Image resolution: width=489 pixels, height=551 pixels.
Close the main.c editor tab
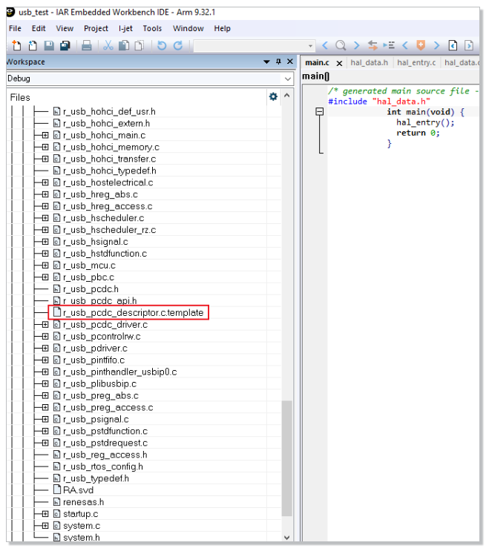[x=339, y=64]
